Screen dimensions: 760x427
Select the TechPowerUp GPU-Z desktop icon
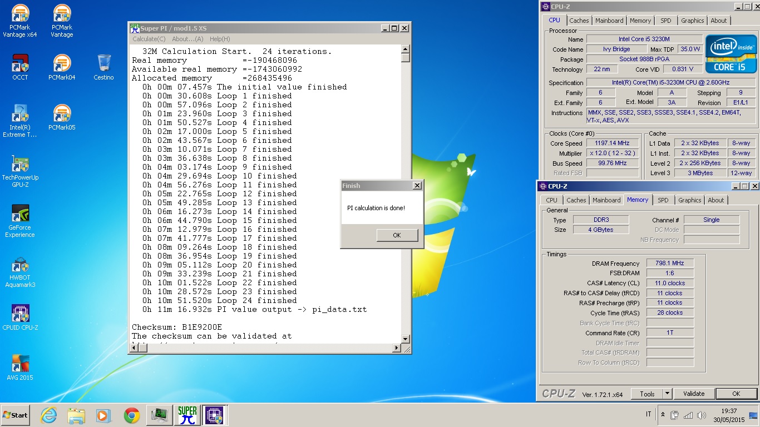[20, 171]
